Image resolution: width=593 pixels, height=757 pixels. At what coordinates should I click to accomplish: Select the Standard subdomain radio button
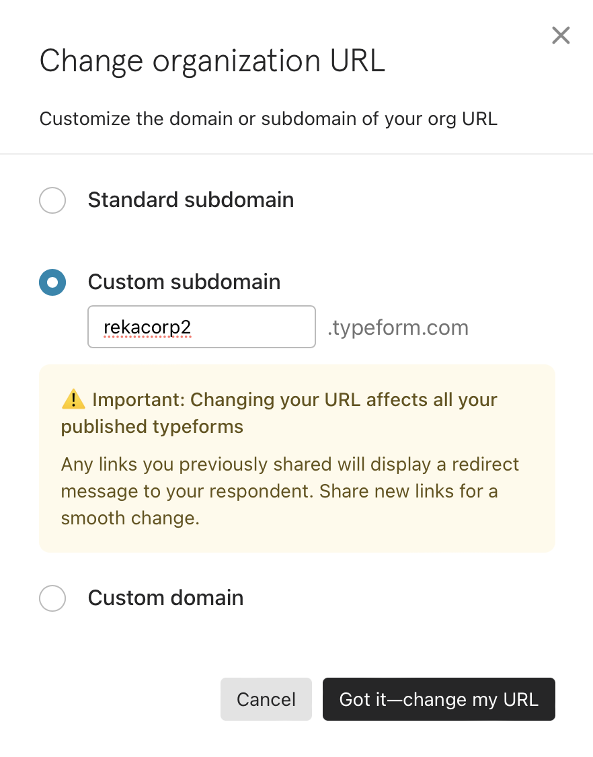[x=52, y=200]
